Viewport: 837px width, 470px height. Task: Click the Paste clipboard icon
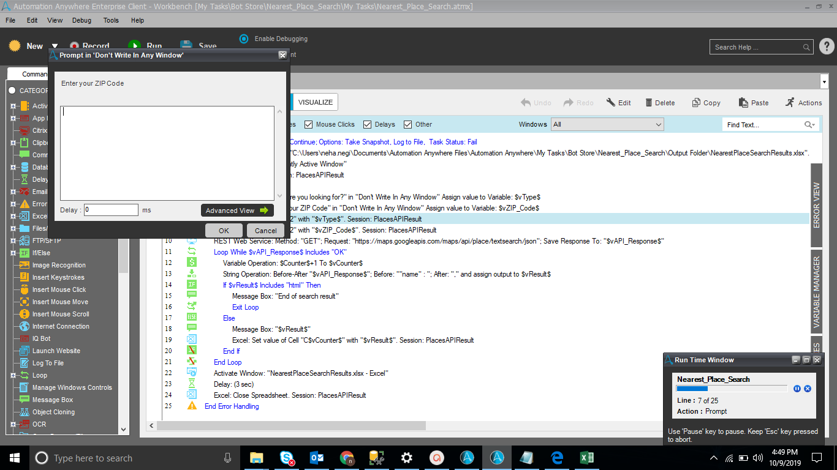(743, 103)
